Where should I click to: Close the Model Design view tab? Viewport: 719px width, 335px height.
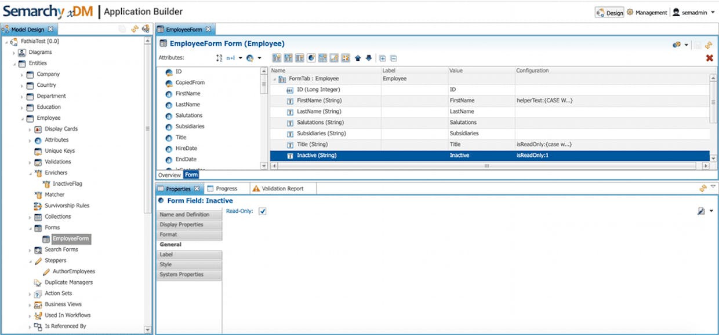point(50,29)
